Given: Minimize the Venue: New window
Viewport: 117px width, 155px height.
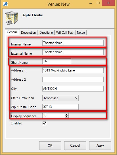Looking at the screenshot, I should click(x=91, y=4).
